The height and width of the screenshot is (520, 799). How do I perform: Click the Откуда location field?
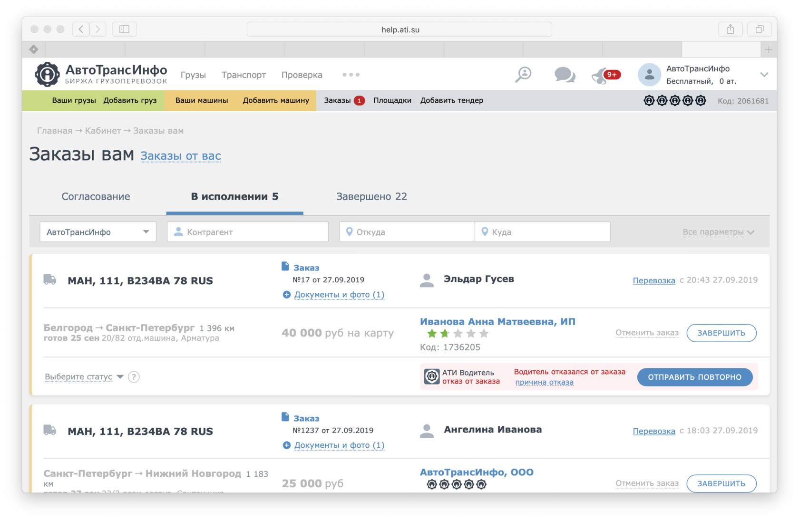(407, 232)
